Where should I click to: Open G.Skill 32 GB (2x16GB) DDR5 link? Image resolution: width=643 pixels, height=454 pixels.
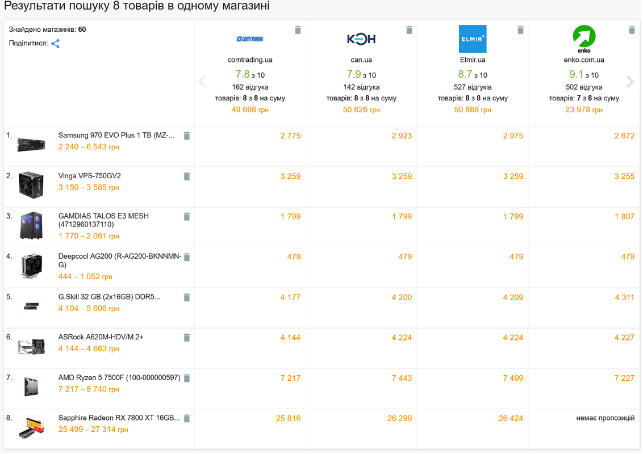(x=110, y=297)
